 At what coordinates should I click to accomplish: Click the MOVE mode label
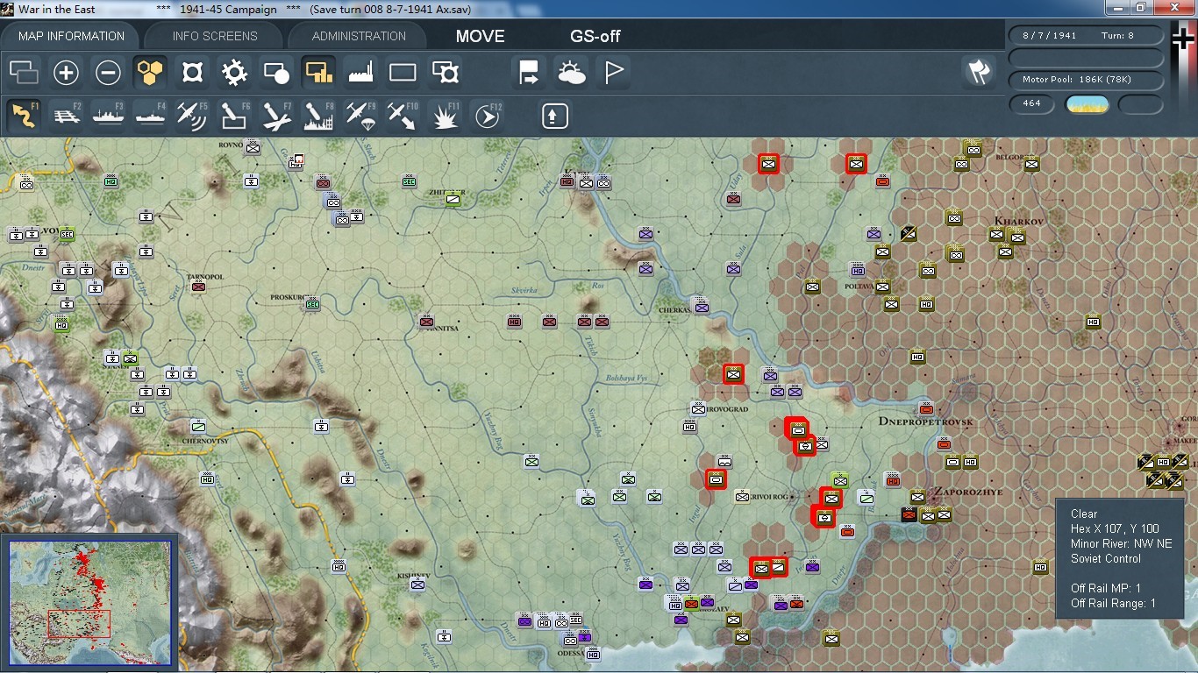(x=480, y=36)
